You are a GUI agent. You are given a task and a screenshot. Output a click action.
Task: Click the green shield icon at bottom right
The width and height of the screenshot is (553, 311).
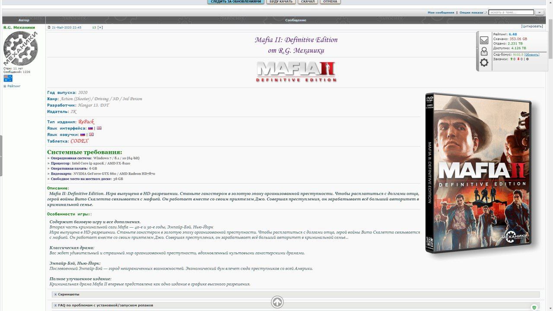[534, 308]
